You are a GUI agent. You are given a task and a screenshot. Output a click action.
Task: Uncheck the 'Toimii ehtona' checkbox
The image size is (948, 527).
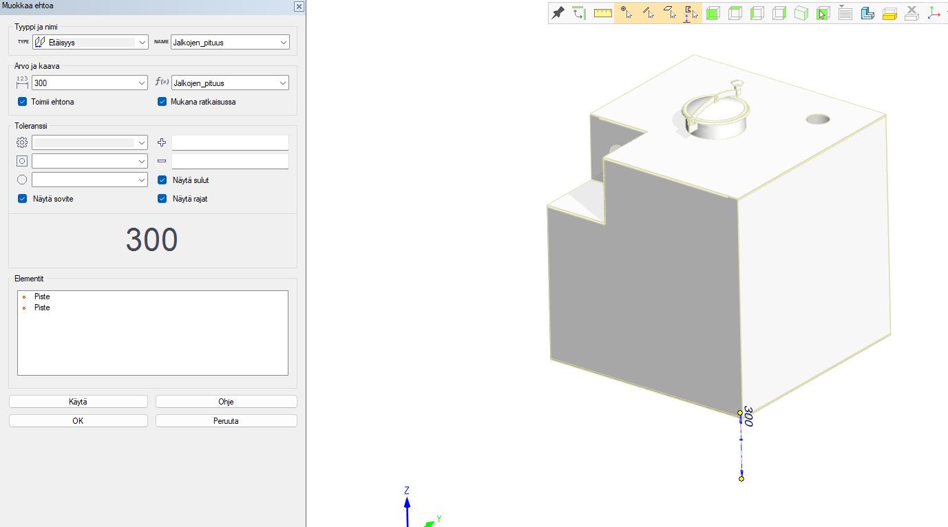click(23, 102)
